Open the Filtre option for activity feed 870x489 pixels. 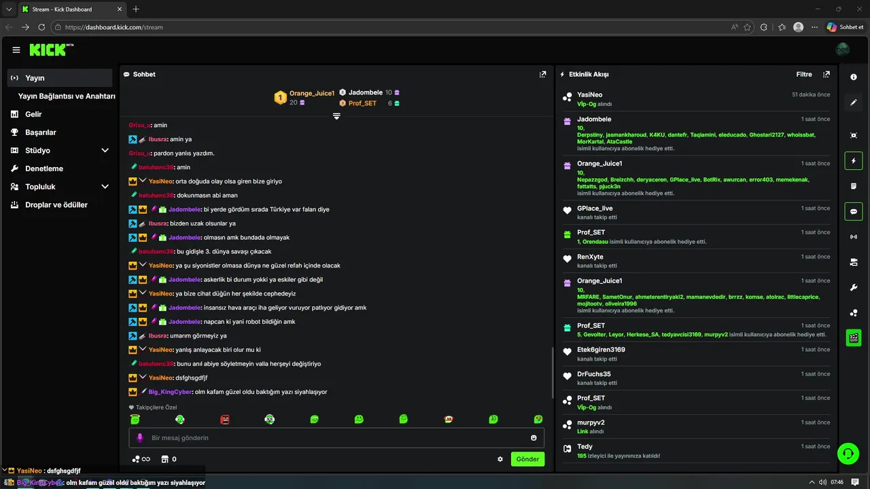[x=804, y=74]
